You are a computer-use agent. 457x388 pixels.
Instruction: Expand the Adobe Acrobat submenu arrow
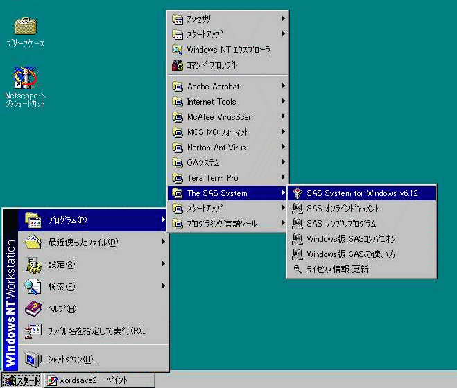[283, 87]
